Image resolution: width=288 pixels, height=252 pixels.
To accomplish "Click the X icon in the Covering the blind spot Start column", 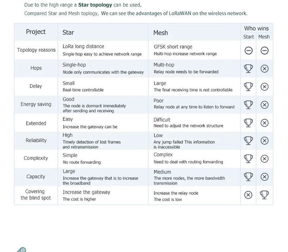I will click(248, 195).
